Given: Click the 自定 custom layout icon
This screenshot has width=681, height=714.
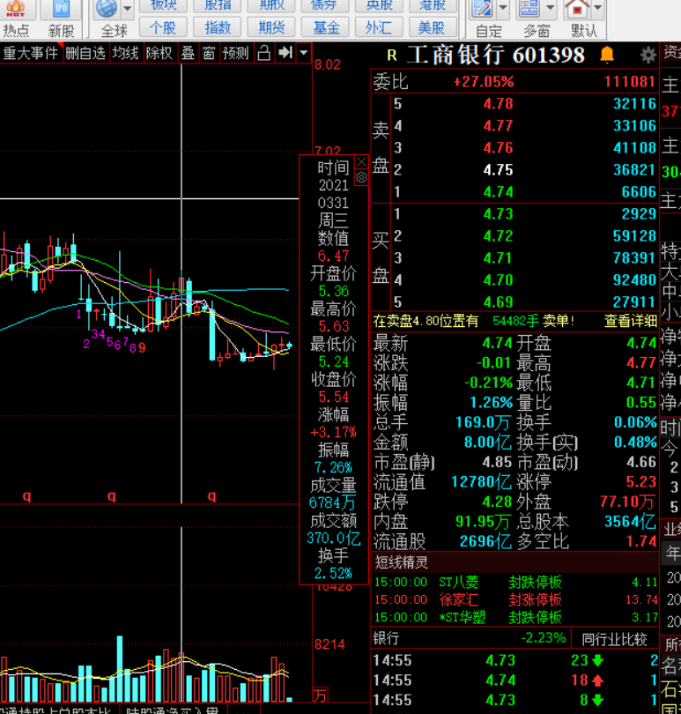Looking at the screenshot, I should 483,8.
